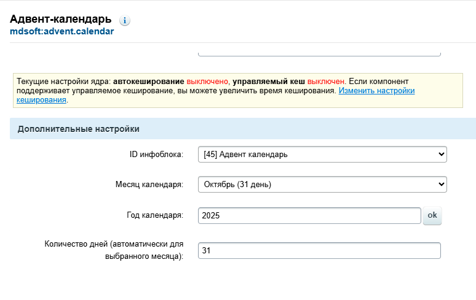Image resolution: width=476 pixels, height=300 pixels.
Task: Click the red выключен status after управляемый кеш
Action: pos(326,81)
